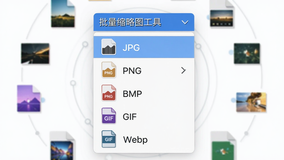
Task: Select the GIF format option
Action: (144, 116)
